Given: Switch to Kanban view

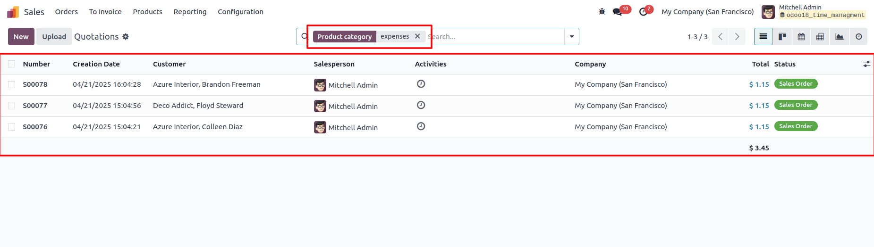Looking at the screenshot, I should click(x=782, y=37).
